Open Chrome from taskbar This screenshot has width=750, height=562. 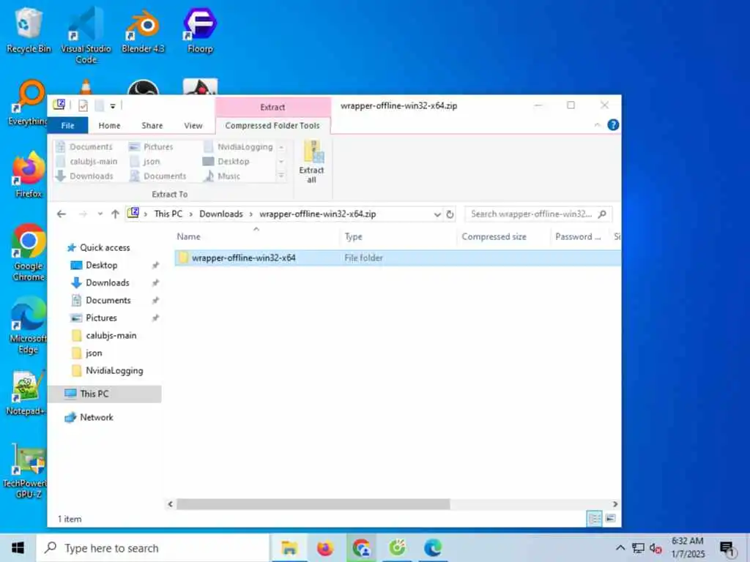coord(361,547)
